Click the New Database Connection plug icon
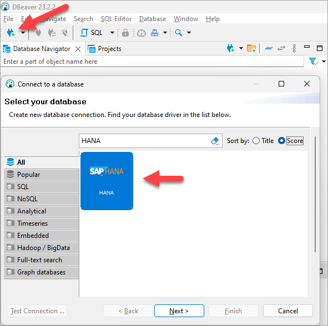The height and width of the screenshot is (326, 328). click(11, 33)
